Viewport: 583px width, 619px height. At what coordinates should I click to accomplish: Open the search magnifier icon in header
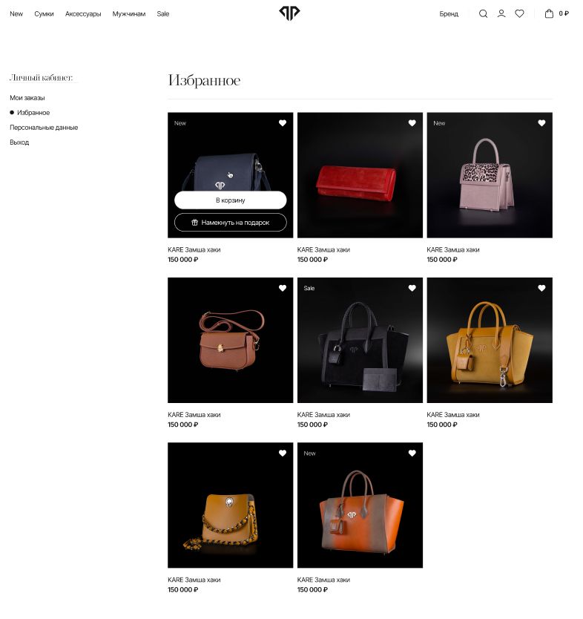[x=483, y=14]
